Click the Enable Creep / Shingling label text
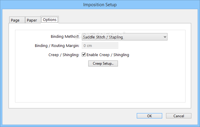 [108, 55]
